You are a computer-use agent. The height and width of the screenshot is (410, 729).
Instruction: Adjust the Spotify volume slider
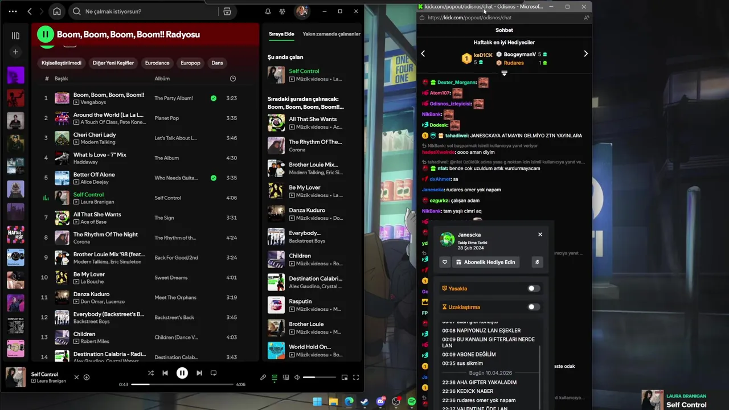319,377
